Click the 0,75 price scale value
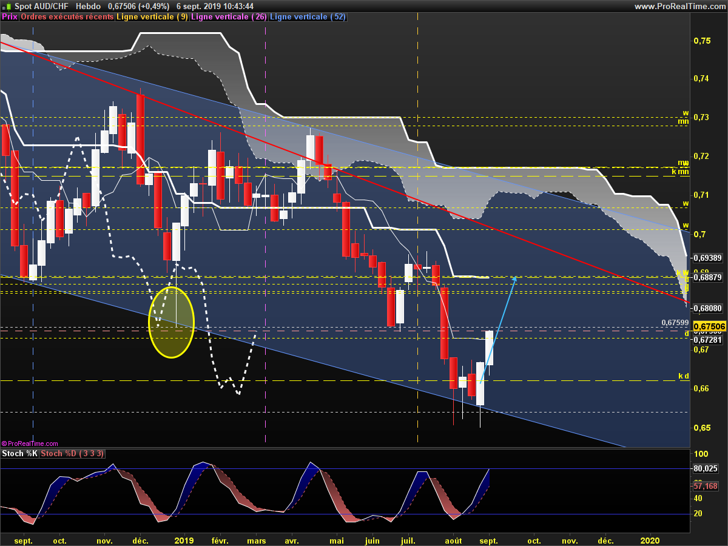 coord(702,41)
